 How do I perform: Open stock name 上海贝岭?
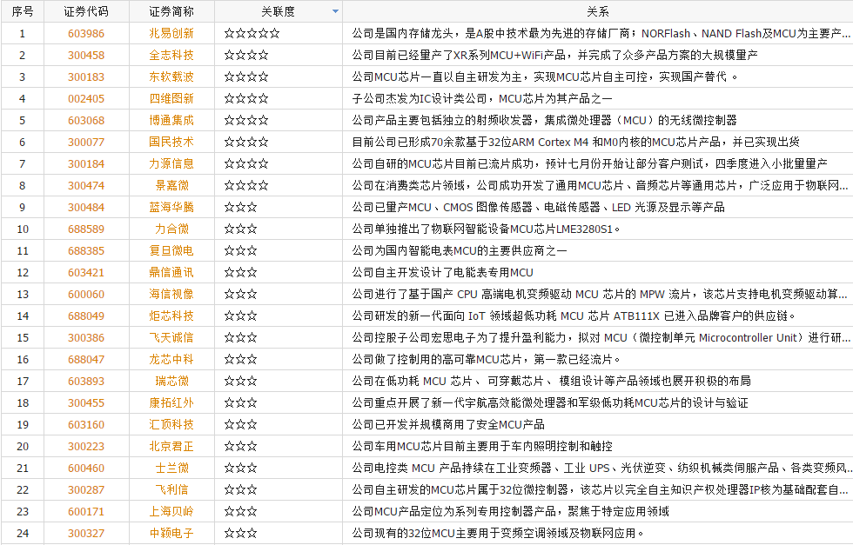coord(171,511)
